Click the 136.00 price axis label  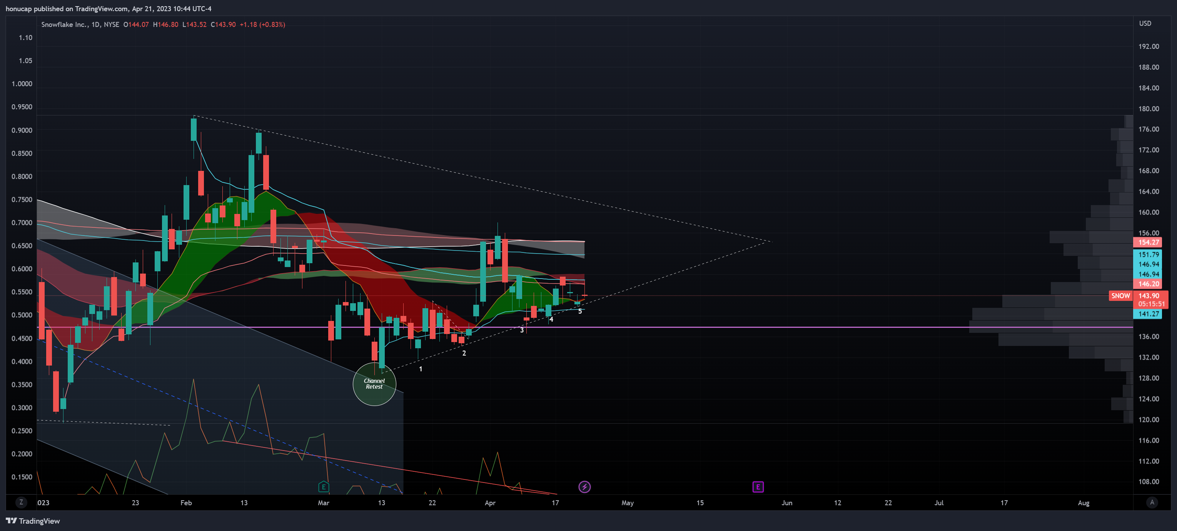point(1148,337)
